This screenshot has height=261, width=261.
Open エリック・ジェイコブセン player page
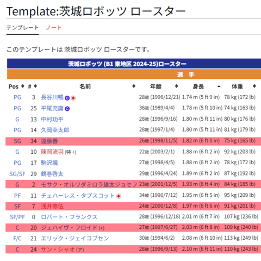pyautogui.click(x=75, y=238)
